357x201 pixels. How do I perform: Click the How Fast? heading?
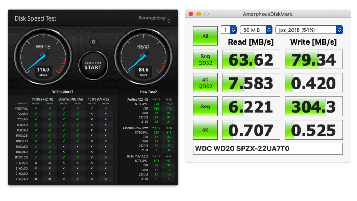148,92
